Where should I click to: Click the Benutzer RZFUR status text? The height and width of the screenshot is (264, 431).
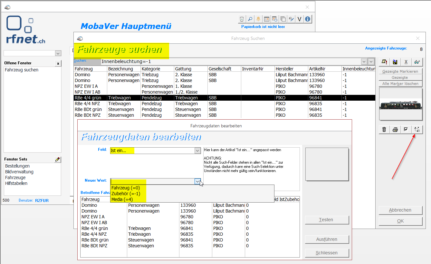point(34,200)
